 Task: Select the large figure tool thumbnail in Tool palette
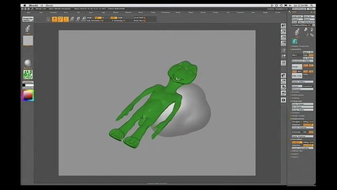pos(297,33)
